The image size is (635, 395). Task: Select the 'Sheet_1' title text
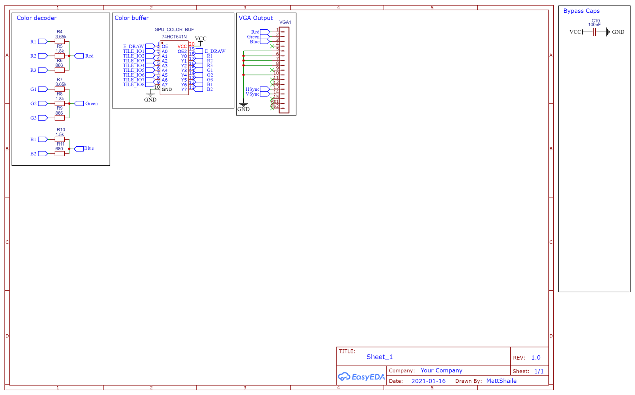(x=379, y=357)
